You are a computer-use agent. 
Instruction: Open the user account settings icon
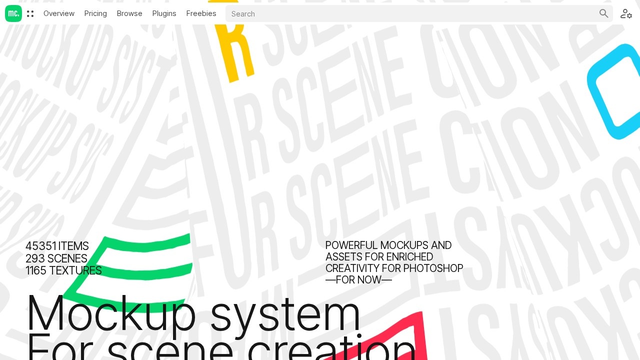[626, 13]
